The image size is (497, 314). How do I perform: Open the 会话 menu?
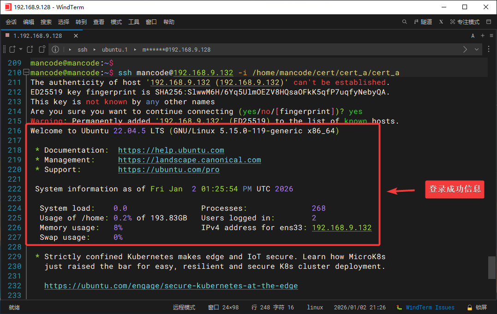click(11, 22)
